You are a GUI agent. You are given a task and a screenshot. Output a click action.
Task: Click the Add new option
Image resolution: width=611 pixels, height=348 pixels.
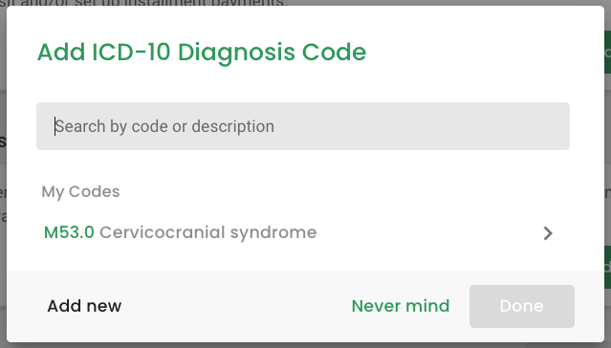(x=84, y=306)
